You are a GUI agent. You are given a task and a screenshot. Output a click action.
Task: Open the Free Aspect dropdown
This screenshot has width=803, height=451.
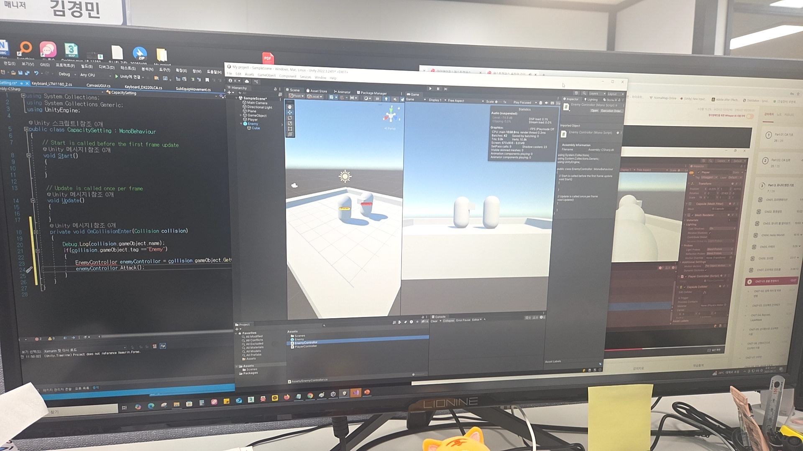point(456,101)
